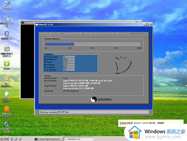Click the 50% mark on progress indicator
This screenshot has width=187, height=141.
click(x=93, y=48)
